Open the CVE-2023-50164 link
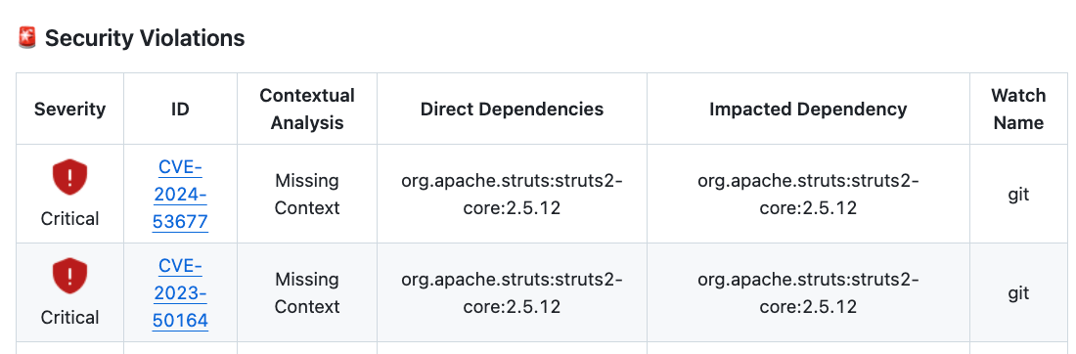 pos(181,293)
